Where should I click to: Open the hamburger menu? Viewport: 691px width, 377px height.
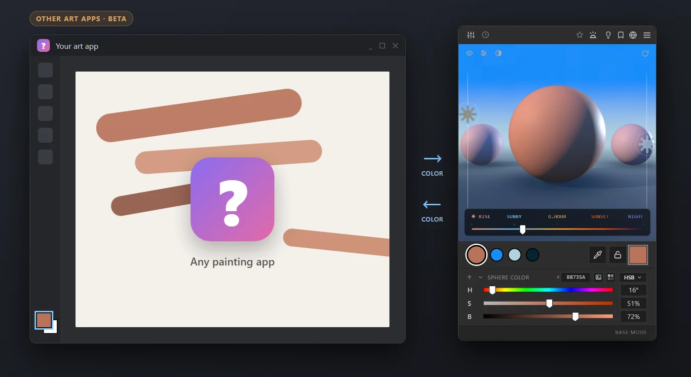point(647,35)
